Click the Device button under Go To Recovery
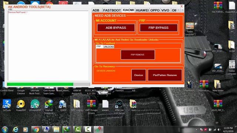237x133 pixels. (138, 75)
